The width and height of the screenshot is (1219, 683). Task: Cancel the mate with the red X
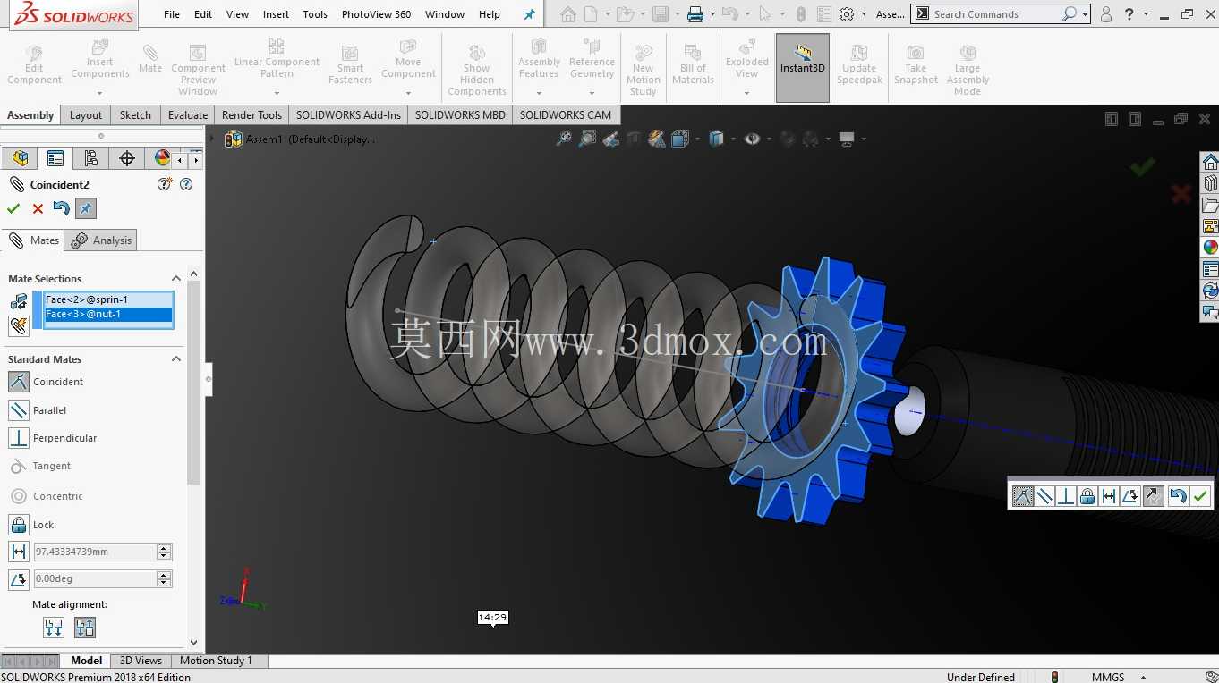[38, 208]
